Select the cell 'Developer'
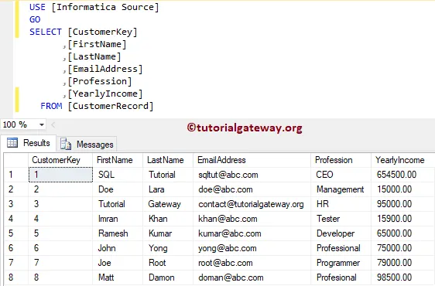The width and height of the screenshot is (435, 286). [341, 233]
